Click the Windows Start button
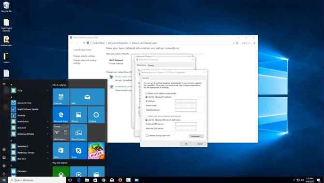324x183 pixels. [4, 180]
